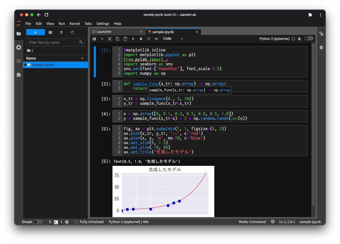Image resolution: width=340 pixels, height=244 pixels.
Task: Open the Kernel menu
Action: coord(75,24)
